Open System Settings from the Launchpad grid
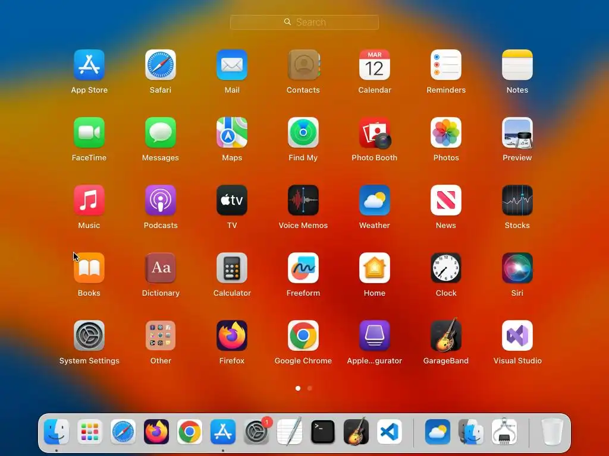 pyautogui.click(x=89, y=335)
